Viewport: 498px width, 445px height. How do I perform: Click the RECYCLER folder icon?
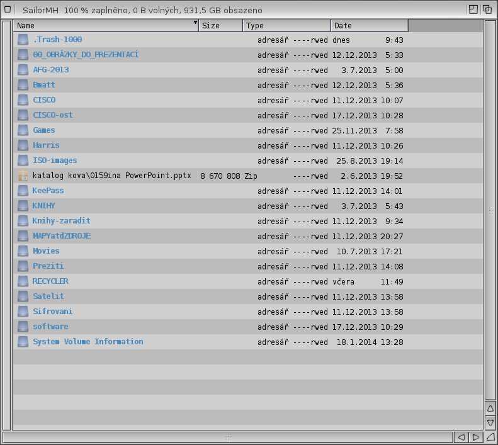[23, 281]
